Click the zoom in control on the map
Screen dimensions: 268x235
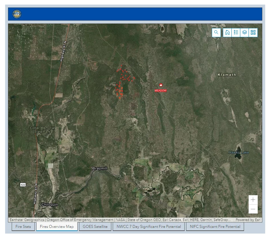pyautogui.click(x=253, y=200)
